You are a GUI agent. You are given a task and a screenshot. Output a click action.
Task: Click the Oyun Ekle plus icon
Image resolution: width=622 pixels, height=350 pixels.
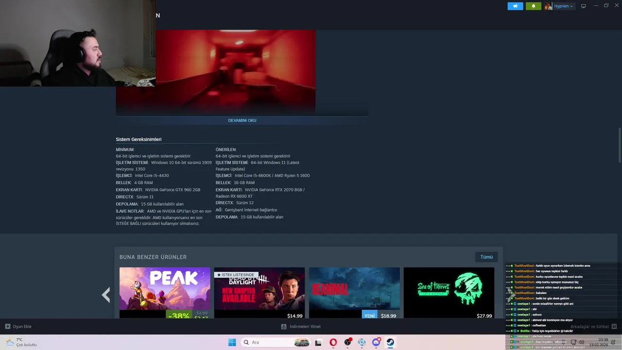click(x=8, y=326)
